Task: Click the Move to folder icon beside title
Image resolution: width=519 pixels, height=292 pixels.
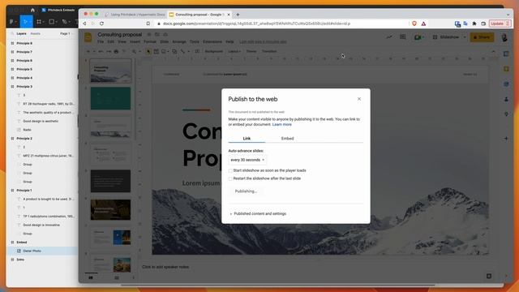Action: point(157,34)
